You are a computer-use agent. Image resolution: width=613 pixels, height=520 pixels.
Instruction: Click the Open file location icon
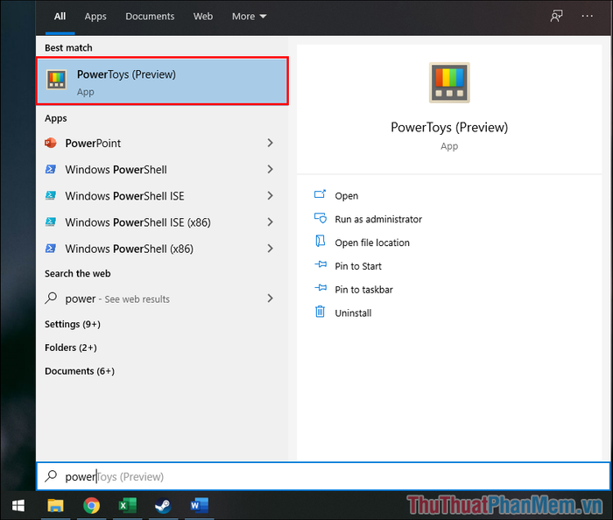point(321,242)
